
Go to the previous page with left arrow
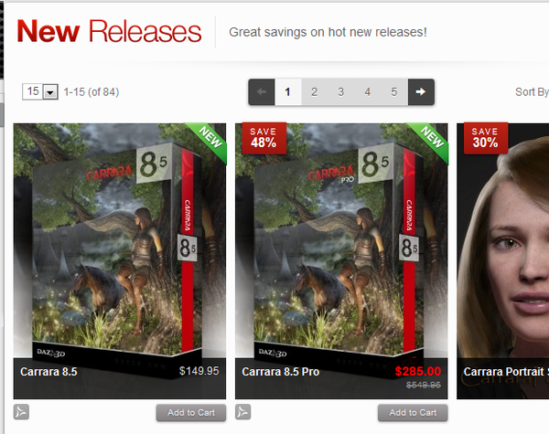(x=262, y=92)
